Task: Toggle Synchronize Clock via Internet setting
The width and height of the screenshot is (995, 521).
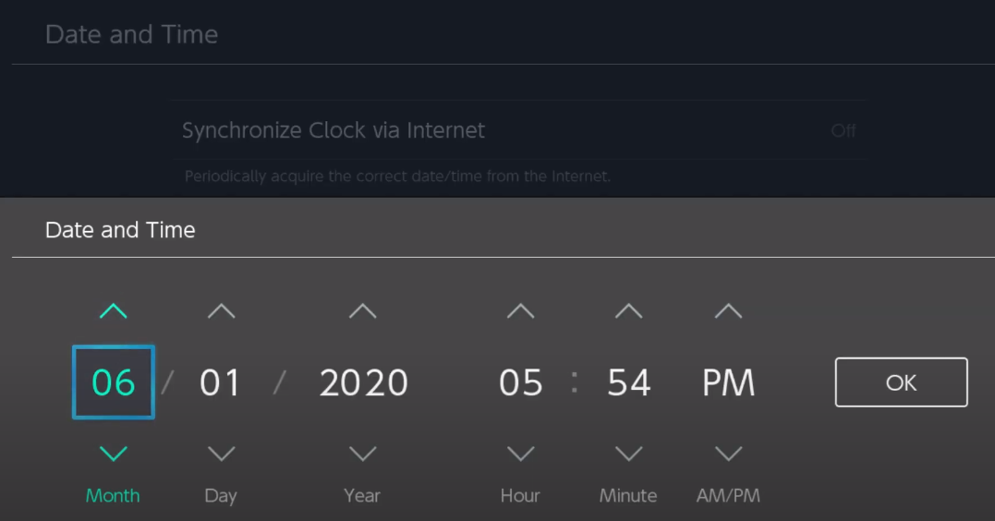Action: click(x=518, y=130)
